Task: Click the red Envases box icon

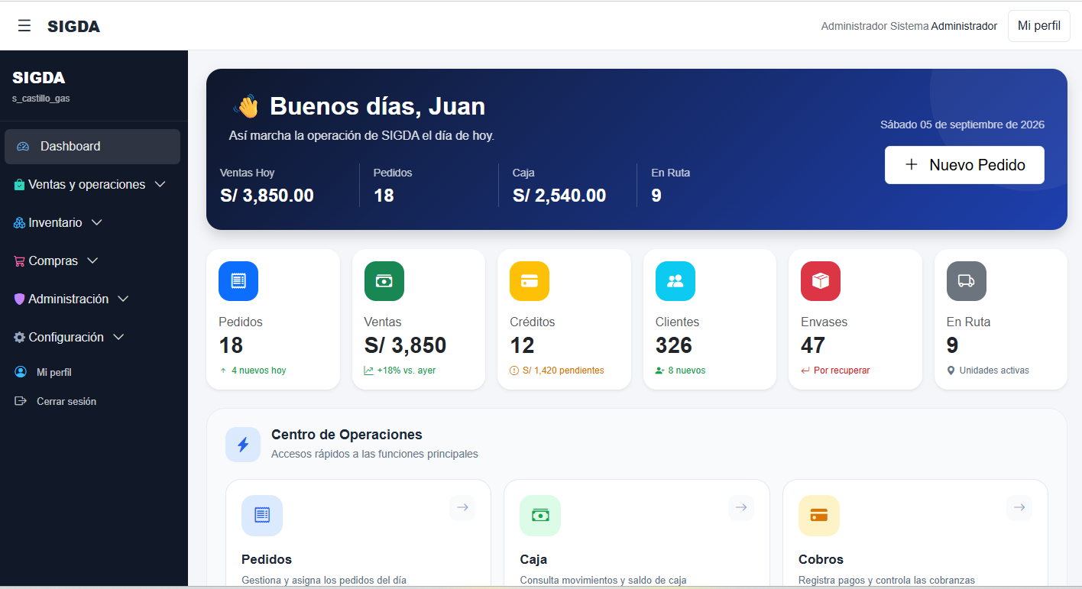Action: 821,281
